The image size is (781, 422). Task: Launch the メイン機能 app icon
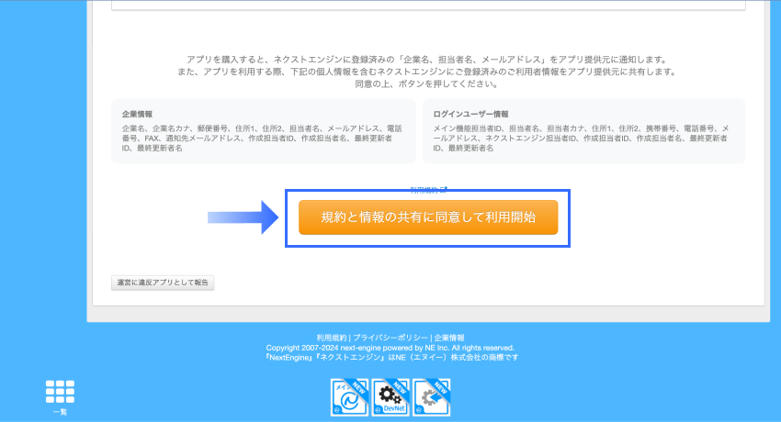350,397
